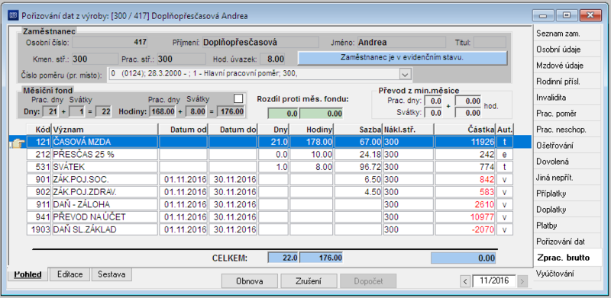
Task: Click sazba 24.18 in PŘESČAS row
Action: pyautogui.click(x=357, y=155)
